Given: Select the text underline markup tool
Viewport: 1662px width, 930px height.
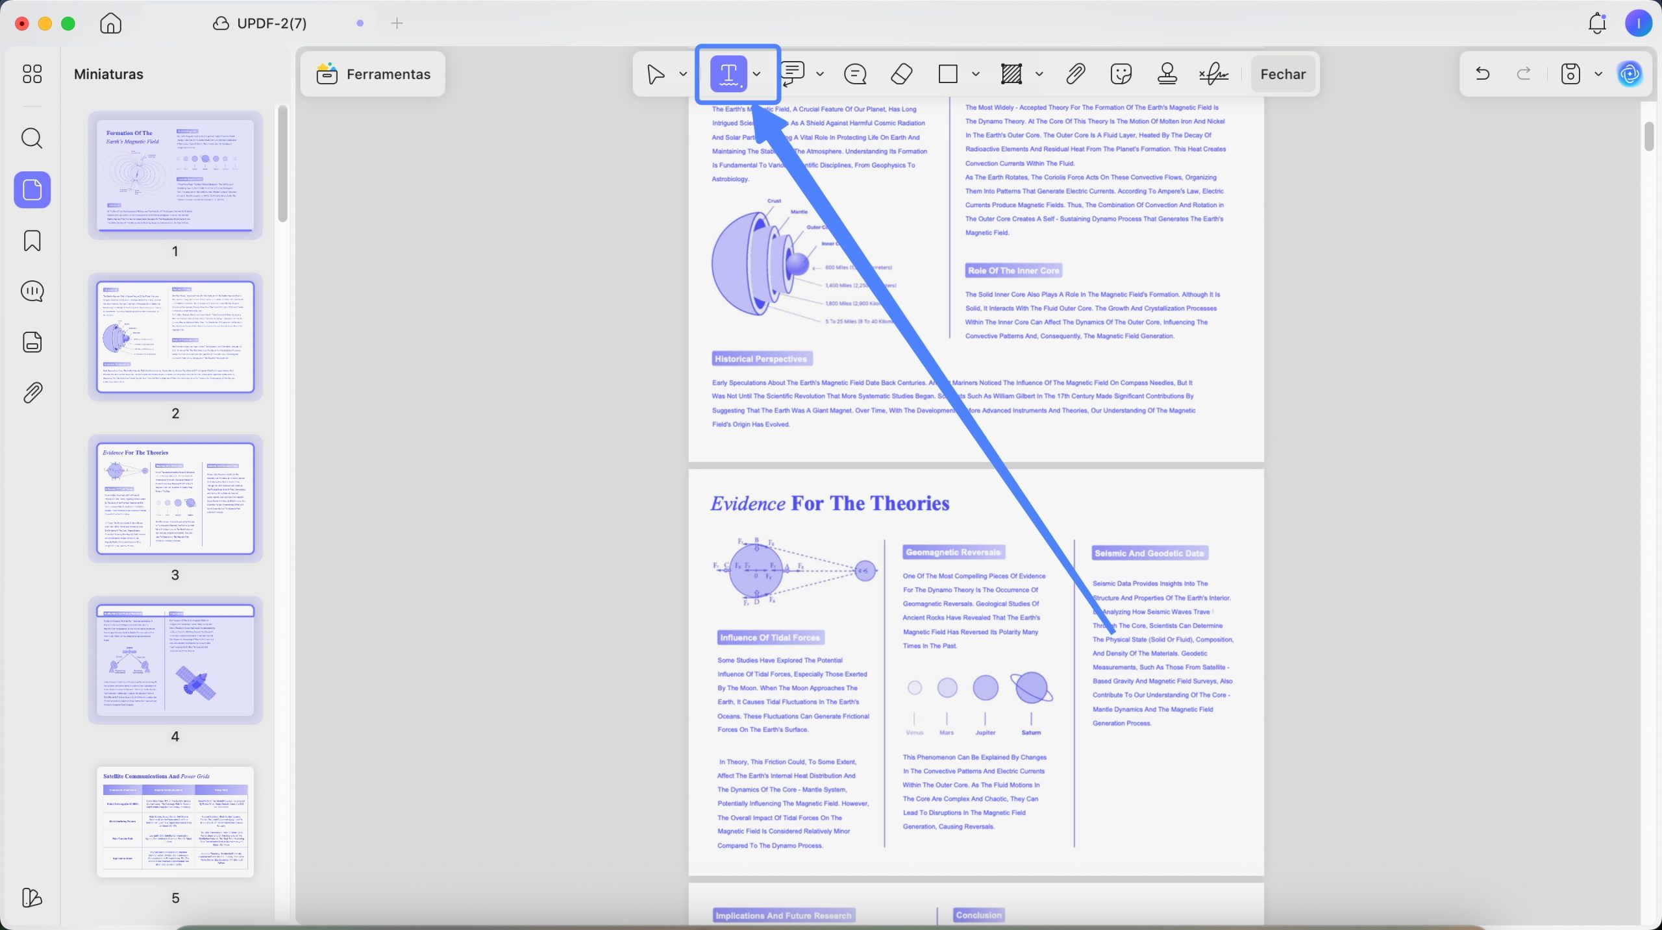Looking at the screenshot, I should [x=728, y=74].
